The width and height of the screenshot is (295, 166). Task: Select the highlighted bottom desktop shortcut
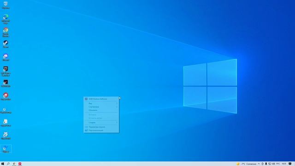pos(6,148)
